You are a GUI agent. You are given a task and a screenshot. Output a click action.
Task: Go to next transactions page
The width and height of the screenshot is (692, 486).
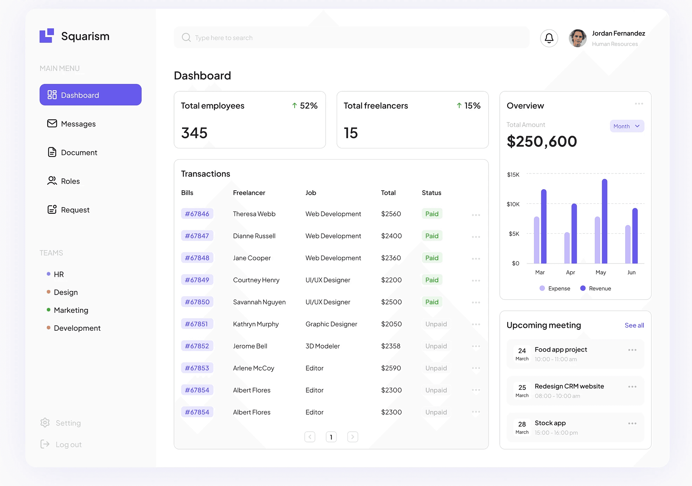353,437
